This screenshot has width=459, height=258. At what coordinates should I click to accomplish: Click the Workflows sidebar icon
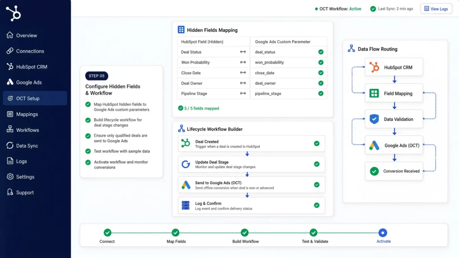10,129
